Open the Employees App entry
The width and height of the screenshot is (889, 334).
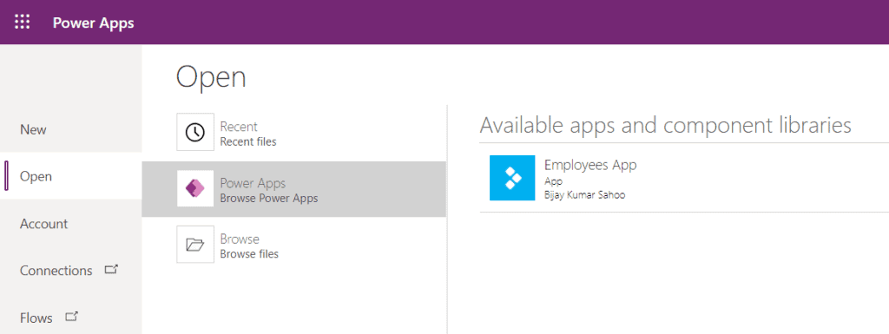[x=684, y=178]
